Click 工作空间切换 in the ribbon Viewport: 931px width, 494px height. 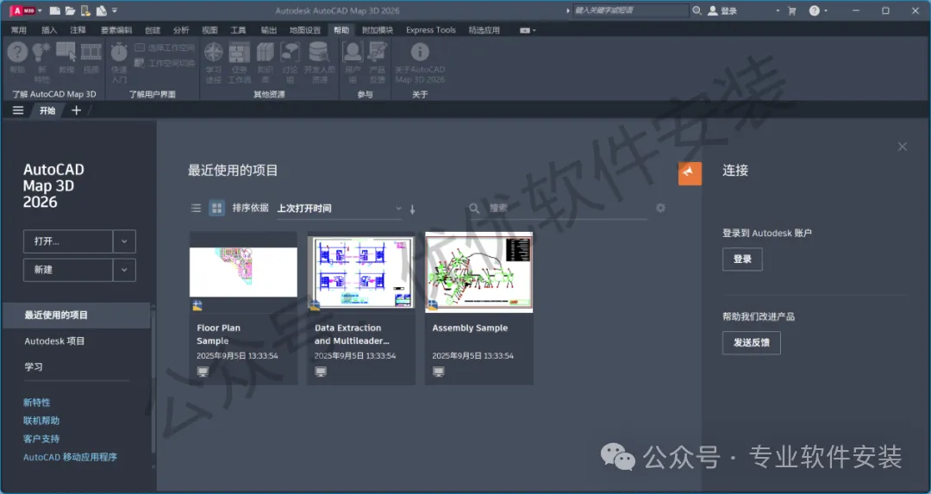pos(165,63)
